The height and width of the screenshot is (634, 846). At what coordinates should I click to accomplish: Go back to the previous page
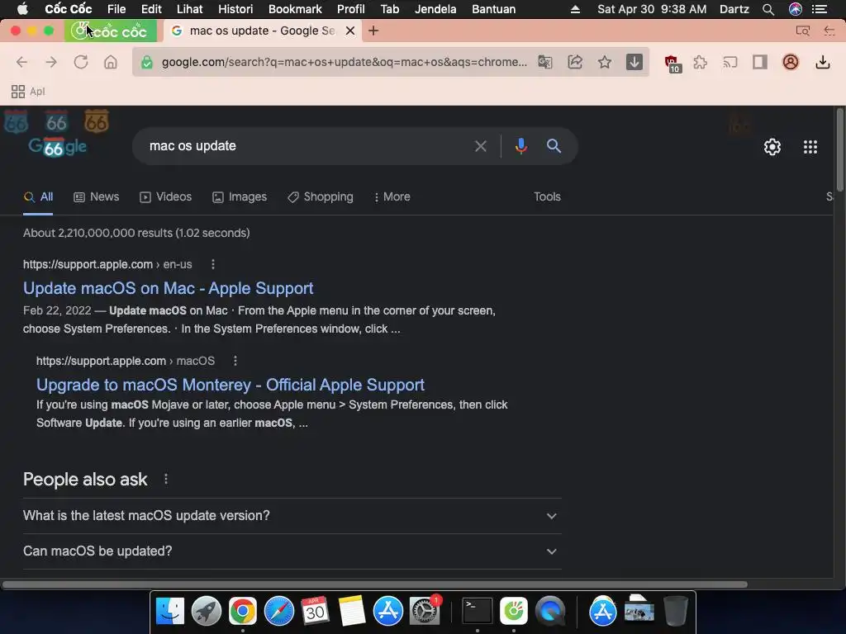coord(21,62)
